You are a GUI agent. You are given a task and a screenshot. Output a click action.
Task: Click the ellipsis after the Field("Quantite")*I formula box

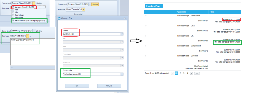[86, 10]
